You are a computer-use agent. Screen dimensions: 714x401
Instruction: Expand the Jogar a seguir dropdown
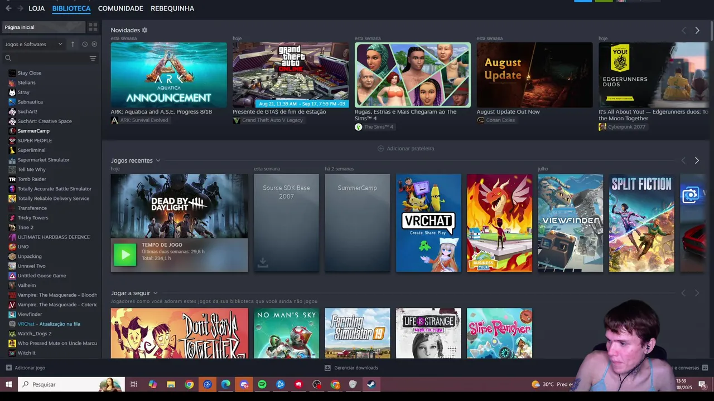pos(156,293)
